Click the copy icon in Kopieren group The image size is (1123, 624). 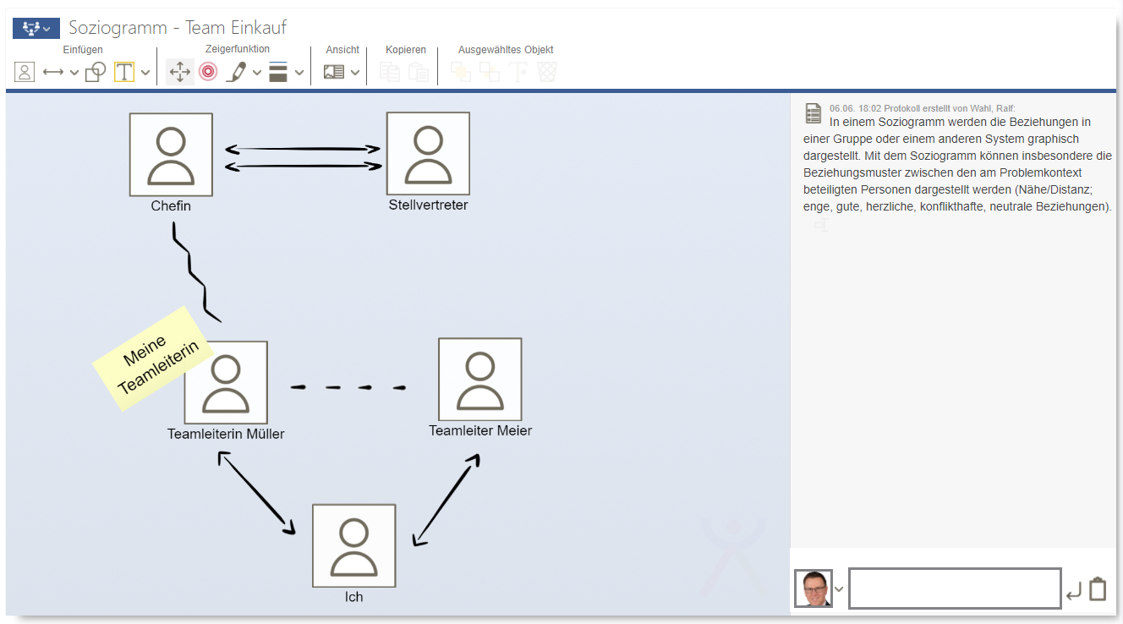[390, 72]
